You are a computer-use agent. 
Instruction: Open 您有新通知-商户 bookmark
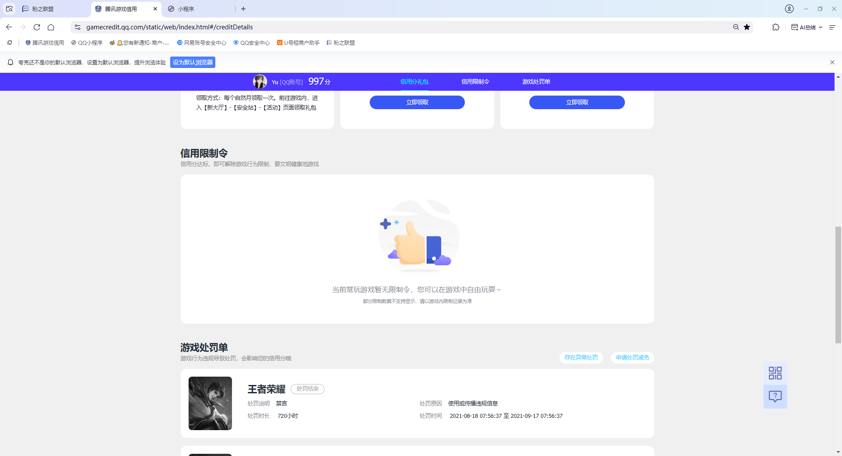tap(139, 43)
